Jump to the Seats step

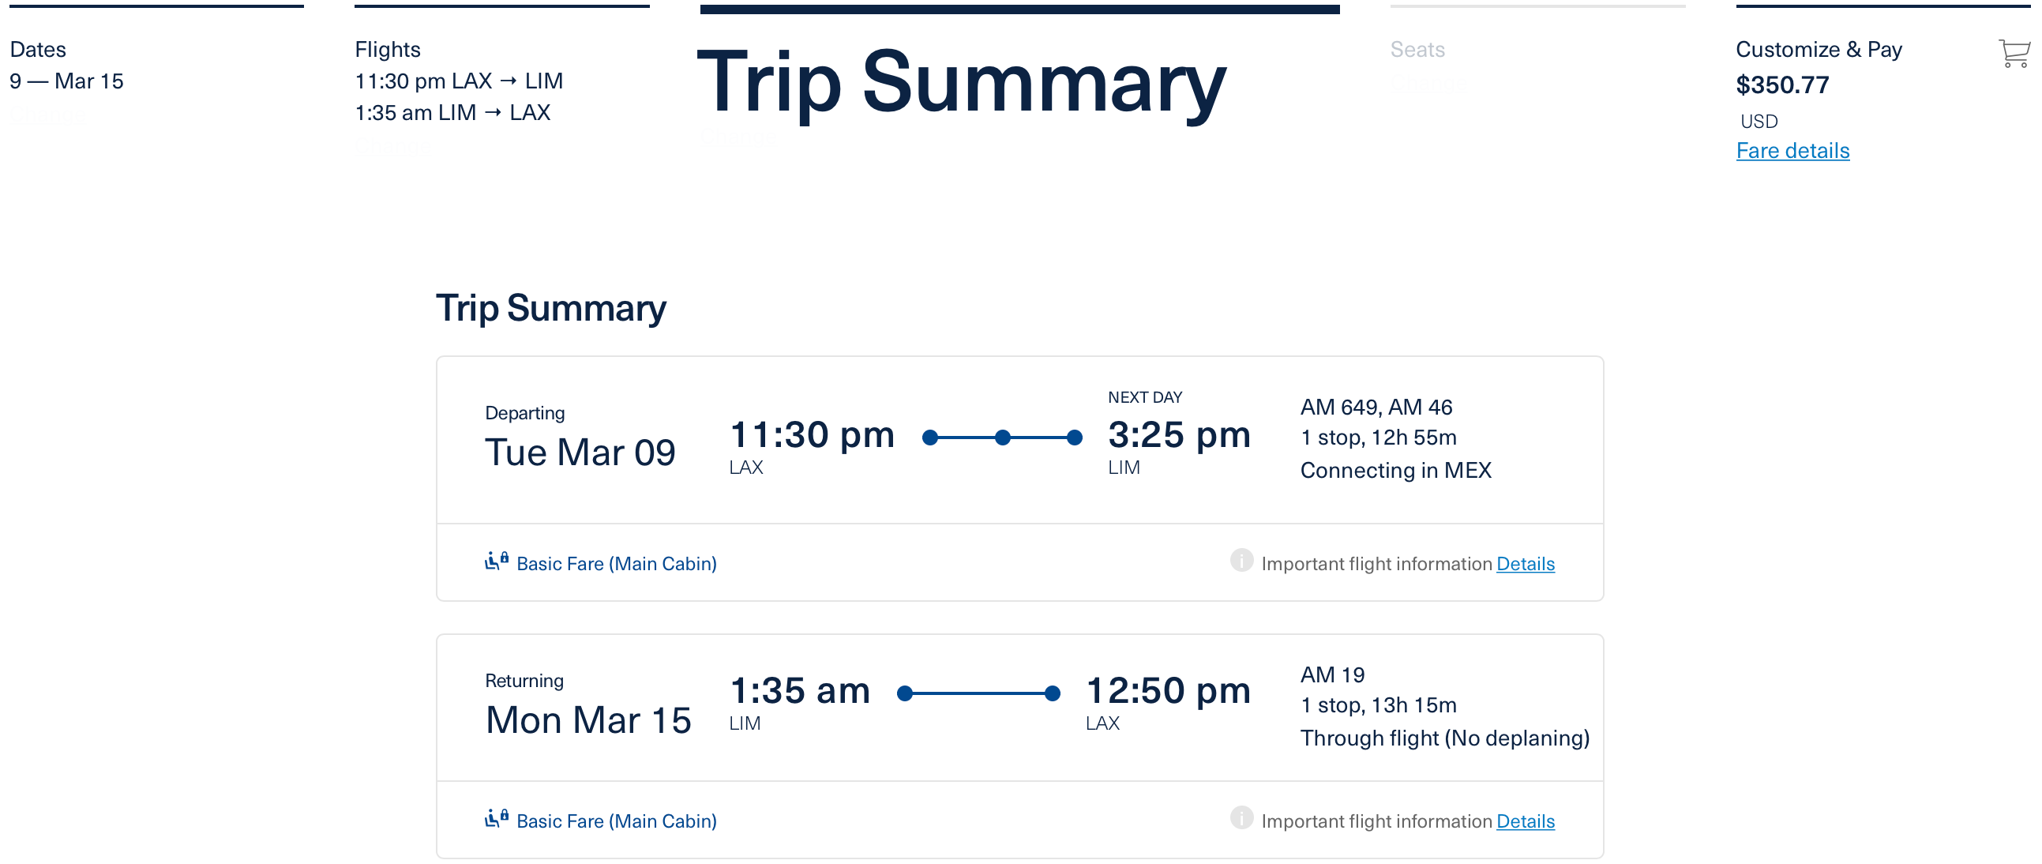point(1417,50)
